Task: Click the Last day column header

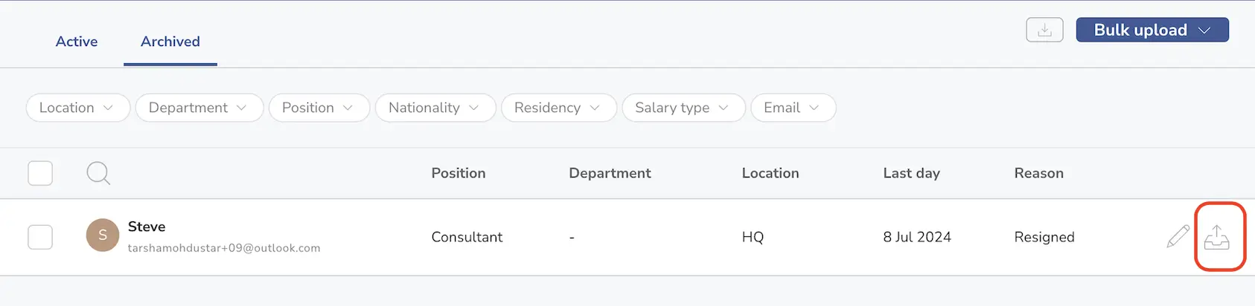Action: 911,173
